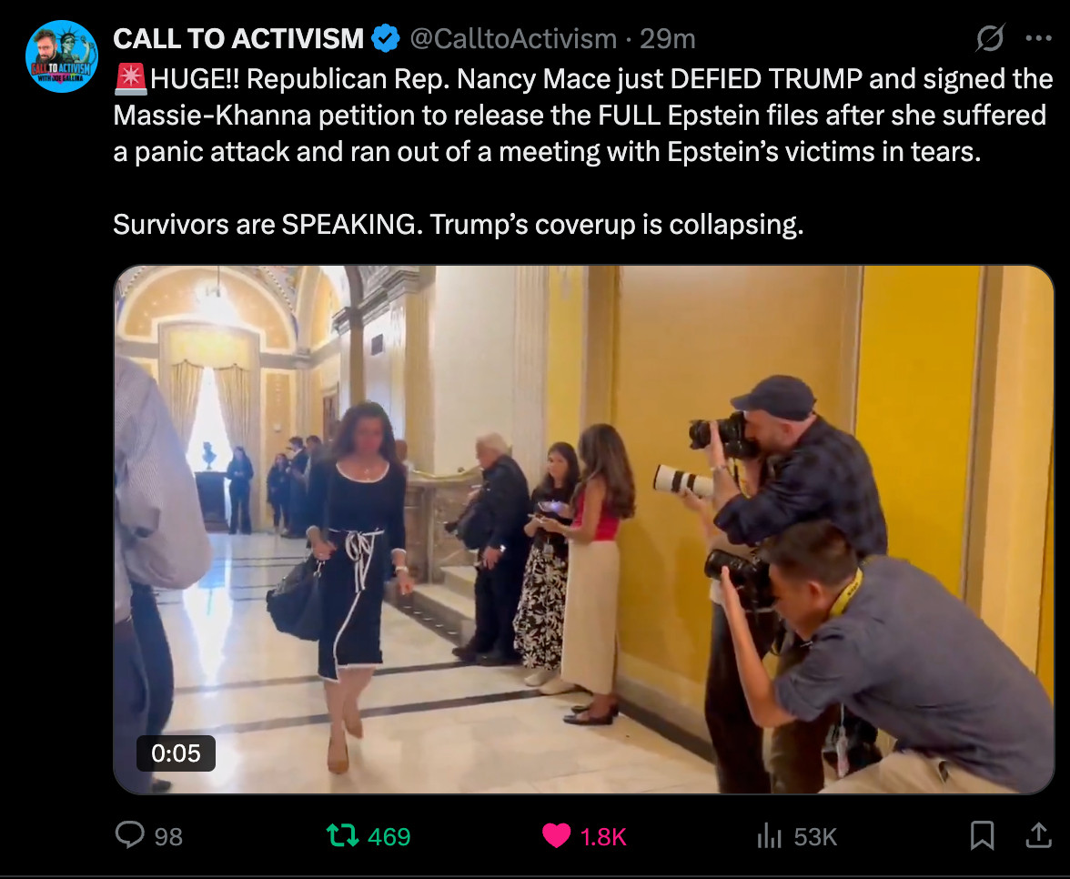Unlike the post with the pink heart
The image size is (1070, 879).
click(556, 836)
